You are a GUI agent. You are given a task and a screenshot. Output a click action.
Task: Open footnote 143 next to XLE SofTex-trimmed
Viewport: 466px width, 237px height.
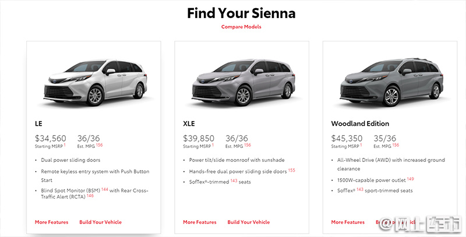234,181
